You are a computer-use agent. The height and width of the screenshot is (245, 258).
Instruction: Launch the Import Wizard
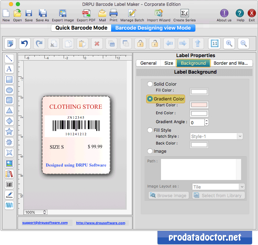(x=159, y=13)
